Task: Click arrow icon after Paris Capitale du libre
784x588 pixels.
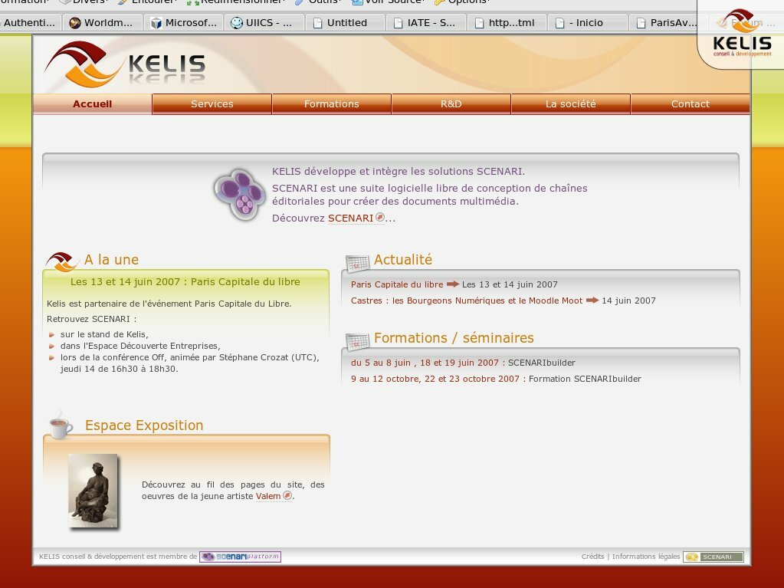Action: click(452, 284)
